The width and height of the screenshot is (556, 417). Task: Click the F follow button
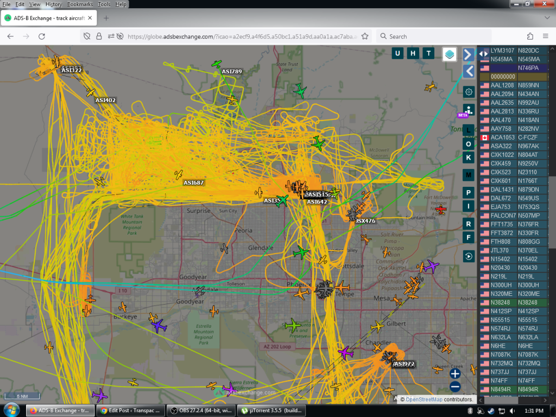point(469,238)
